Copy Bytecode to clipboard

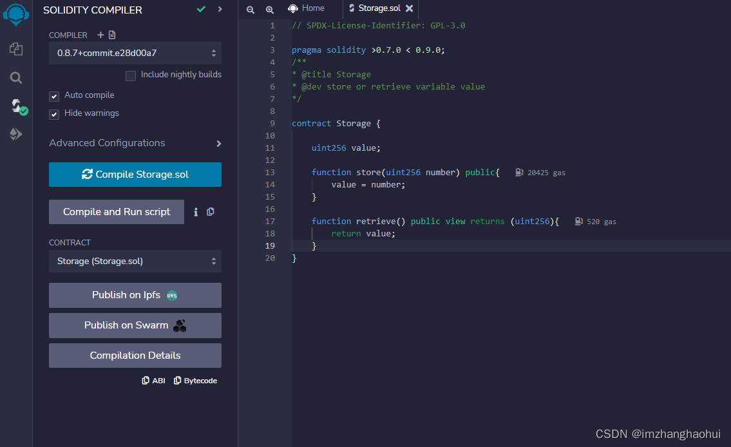click(195, 381)
